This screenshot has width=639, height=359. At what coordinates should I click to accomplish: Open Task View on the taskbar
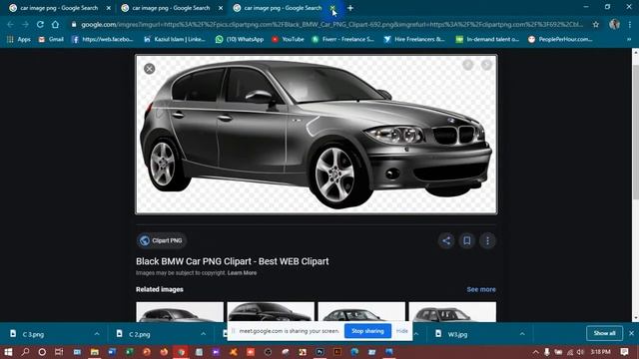click(59, 352)
